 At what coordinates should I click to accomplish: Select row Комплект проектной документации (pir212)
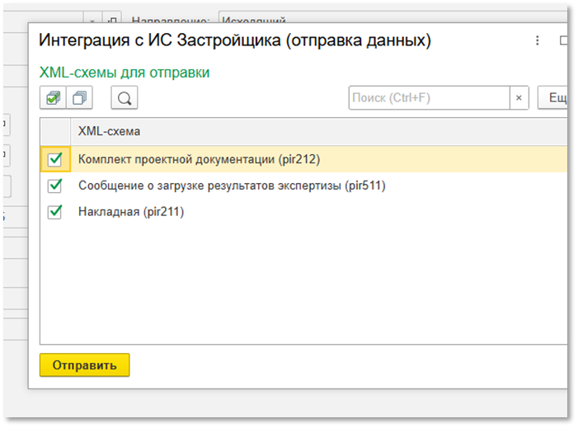click(198, 159)
